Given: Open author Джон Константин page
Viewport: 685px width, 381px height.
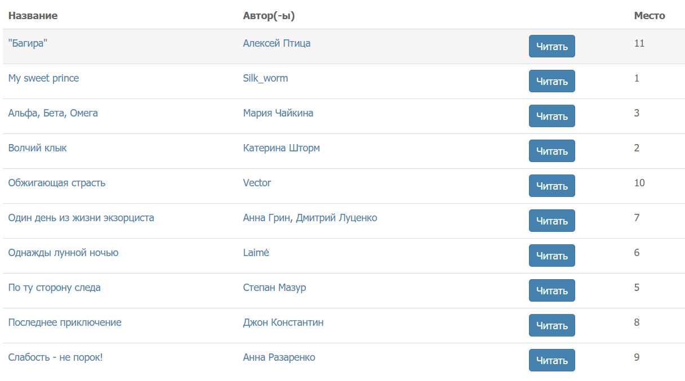Looking at the screenshot, I should click(283, 322).
